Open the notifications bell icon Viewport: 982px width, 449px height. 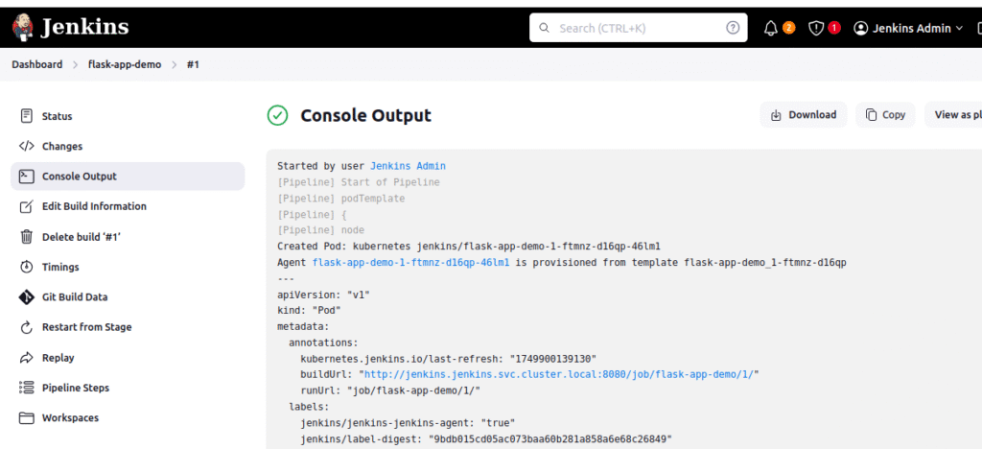pos(771,28)
